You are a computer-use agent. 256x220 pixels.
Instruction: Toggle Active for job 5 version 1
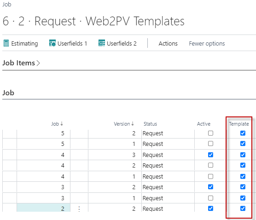pos(210,144)
